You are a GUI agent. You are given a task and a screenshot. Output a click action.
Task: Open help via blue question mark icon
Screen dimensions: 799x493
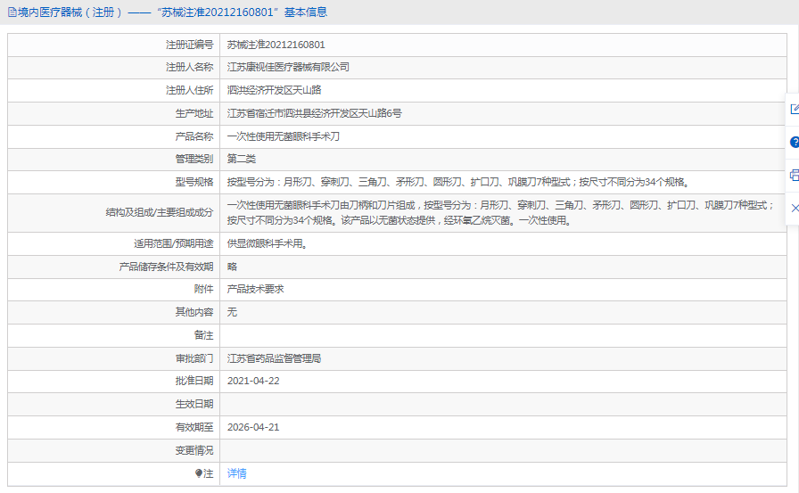pos(794,142)
